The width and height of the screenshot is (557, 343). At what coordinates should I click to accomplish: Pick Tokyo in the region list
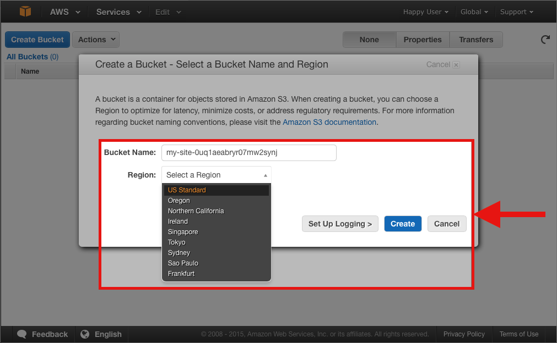pyautogui.click(x=217, y=242)
